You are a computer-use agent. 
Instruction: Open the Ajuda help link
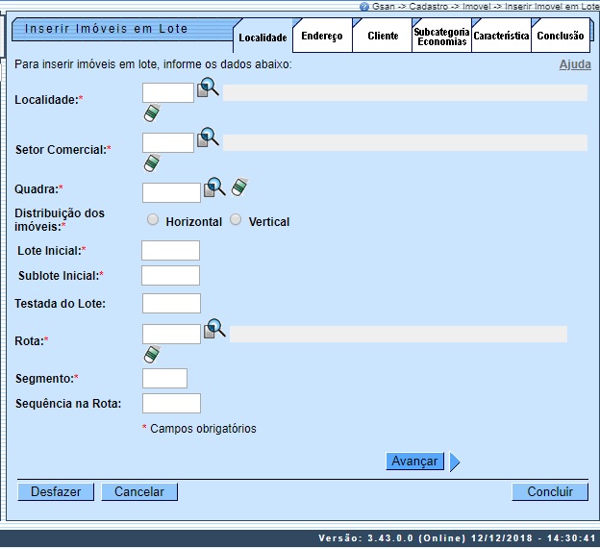click(x=575, y=64)
